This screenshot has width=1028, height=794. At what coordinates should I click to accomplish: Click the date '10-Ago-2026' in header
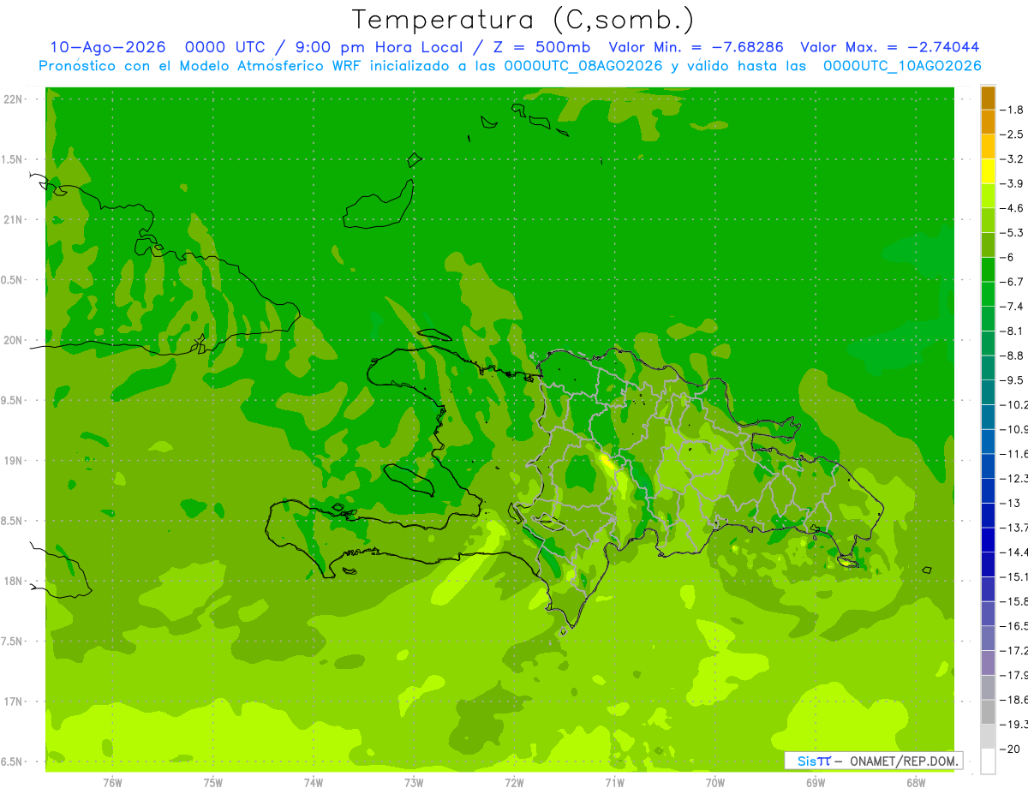[107, 47]
